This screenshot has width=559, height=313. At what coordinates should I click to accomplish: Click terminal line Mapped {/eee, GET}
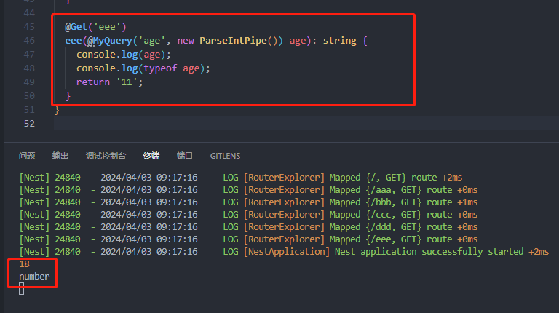(248, 239)
